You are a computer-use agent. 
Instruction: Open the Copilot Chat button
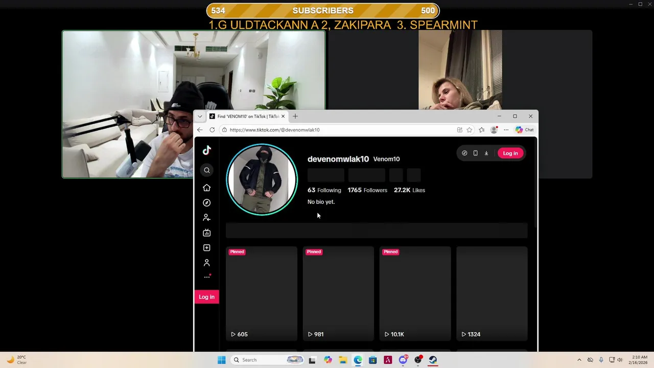[525, 130]
